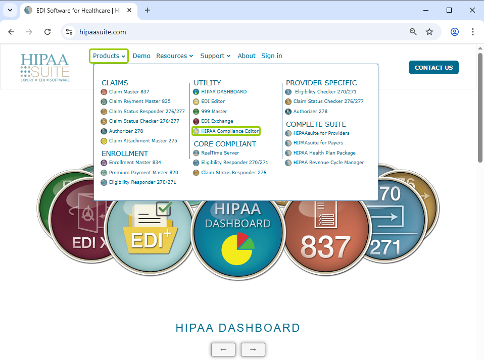The height and width of the screenshot is (360, 484).
Task: Click the HIPAA Revenue Cycle Manager icon
Action: pyautogui.click(x=288, y=163)
